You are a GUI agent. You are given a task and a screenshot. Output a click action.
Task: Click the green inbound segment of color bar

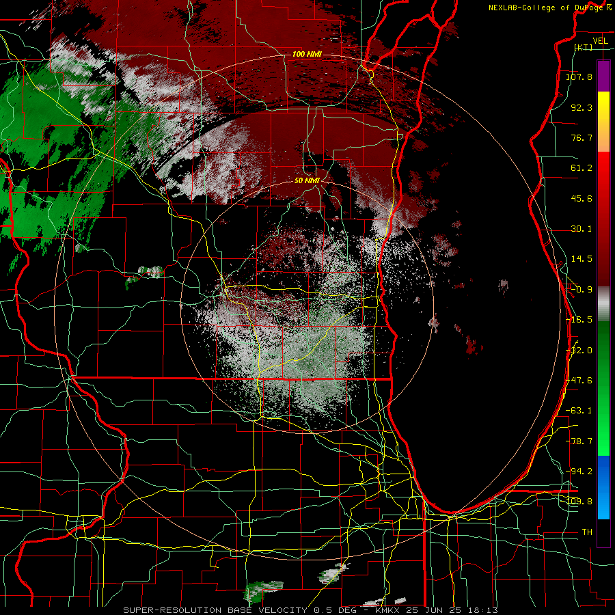pyautogui.click(x=603, y=388)
